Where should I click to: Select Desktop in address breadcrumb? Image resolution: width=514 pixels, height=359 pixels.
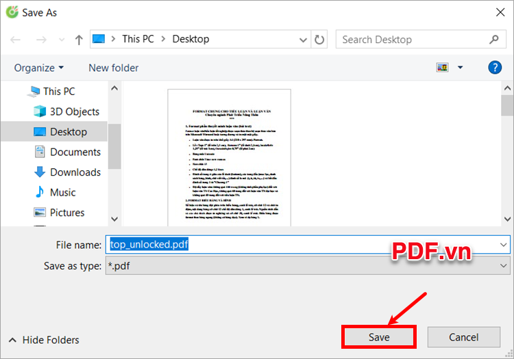(x=191, y=39)
